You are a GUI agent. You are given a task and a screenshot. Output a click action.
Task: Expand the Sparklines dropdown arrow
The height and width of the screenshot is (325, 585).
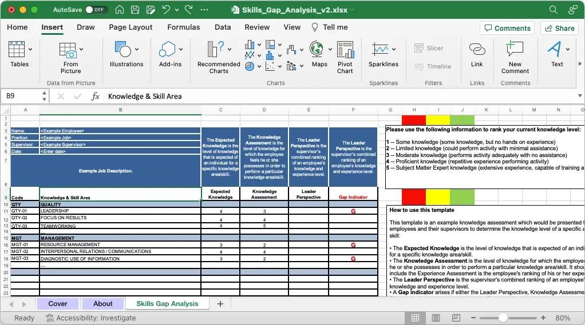tap(394, 49)
